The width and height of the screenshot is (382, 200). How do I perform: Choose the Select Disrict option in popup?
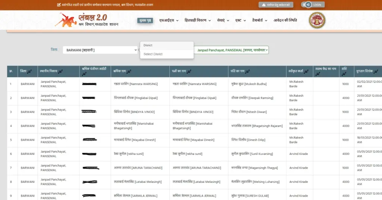click(167, 54)
